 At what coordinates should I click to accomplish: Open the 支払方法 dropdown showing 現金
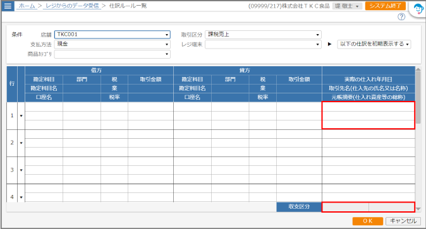click(113, 44)
